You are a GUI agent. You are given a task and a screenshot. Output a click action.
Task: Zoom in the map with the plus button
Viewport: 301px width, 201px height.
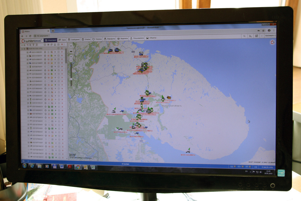pyautogui.click(x=71, y=56)
